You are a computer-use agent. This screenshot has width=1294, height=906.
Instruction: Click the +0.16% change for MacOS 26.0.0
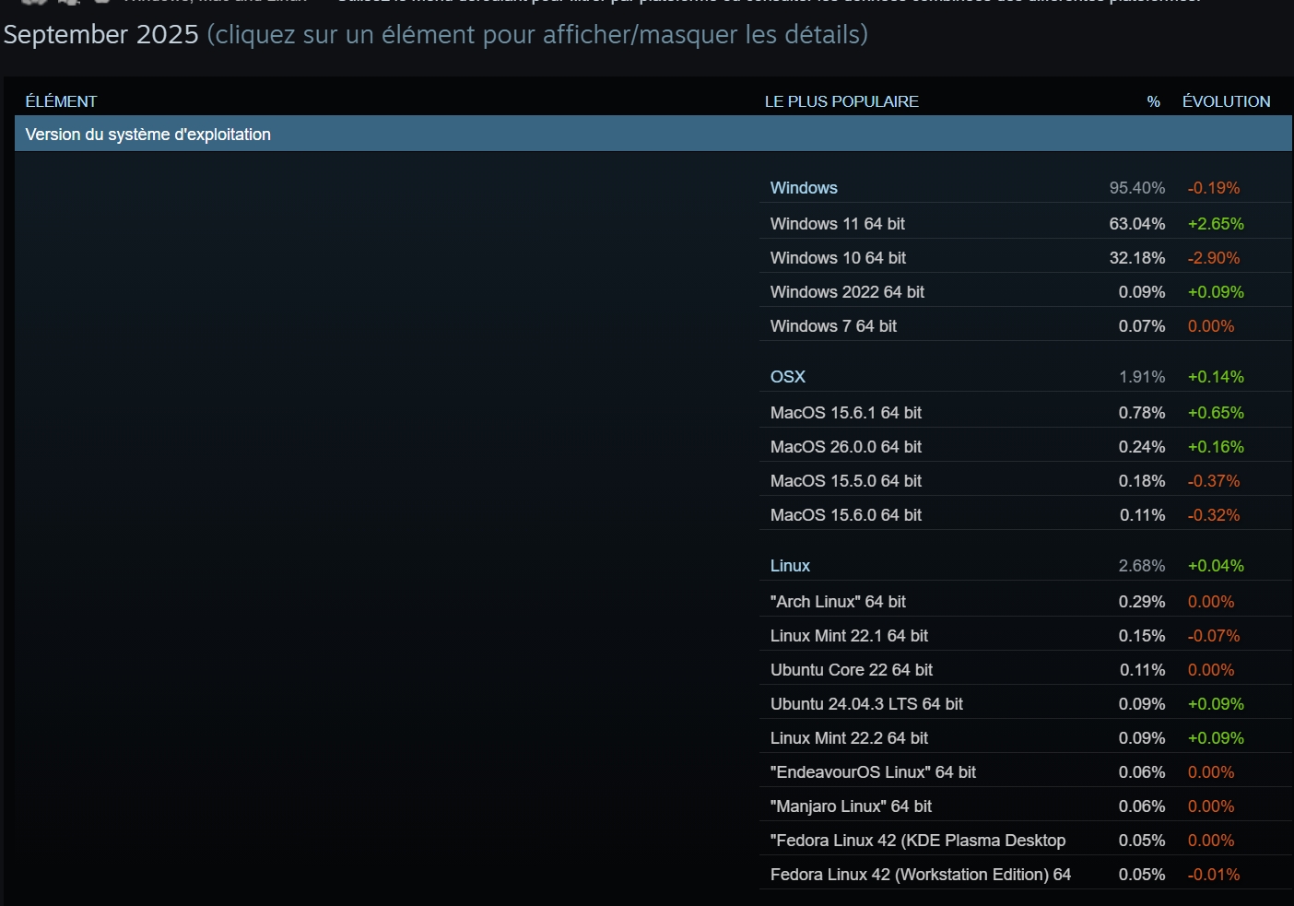point(1216,447)
